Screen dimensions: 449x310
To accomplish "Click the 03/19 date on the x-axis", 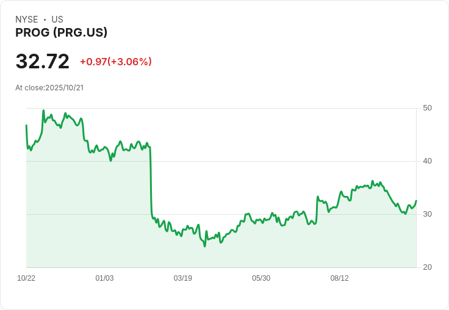I will pos(183,278).
